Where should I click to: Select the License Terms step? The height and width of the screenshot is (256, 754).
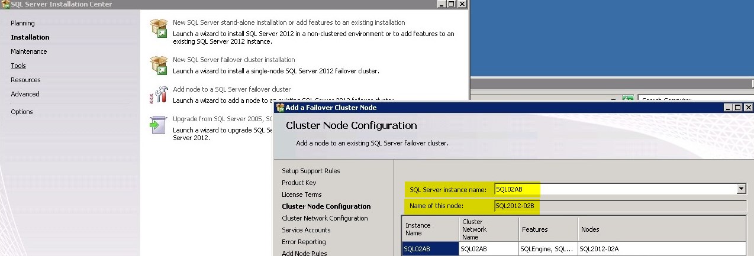tap(302, 195)
